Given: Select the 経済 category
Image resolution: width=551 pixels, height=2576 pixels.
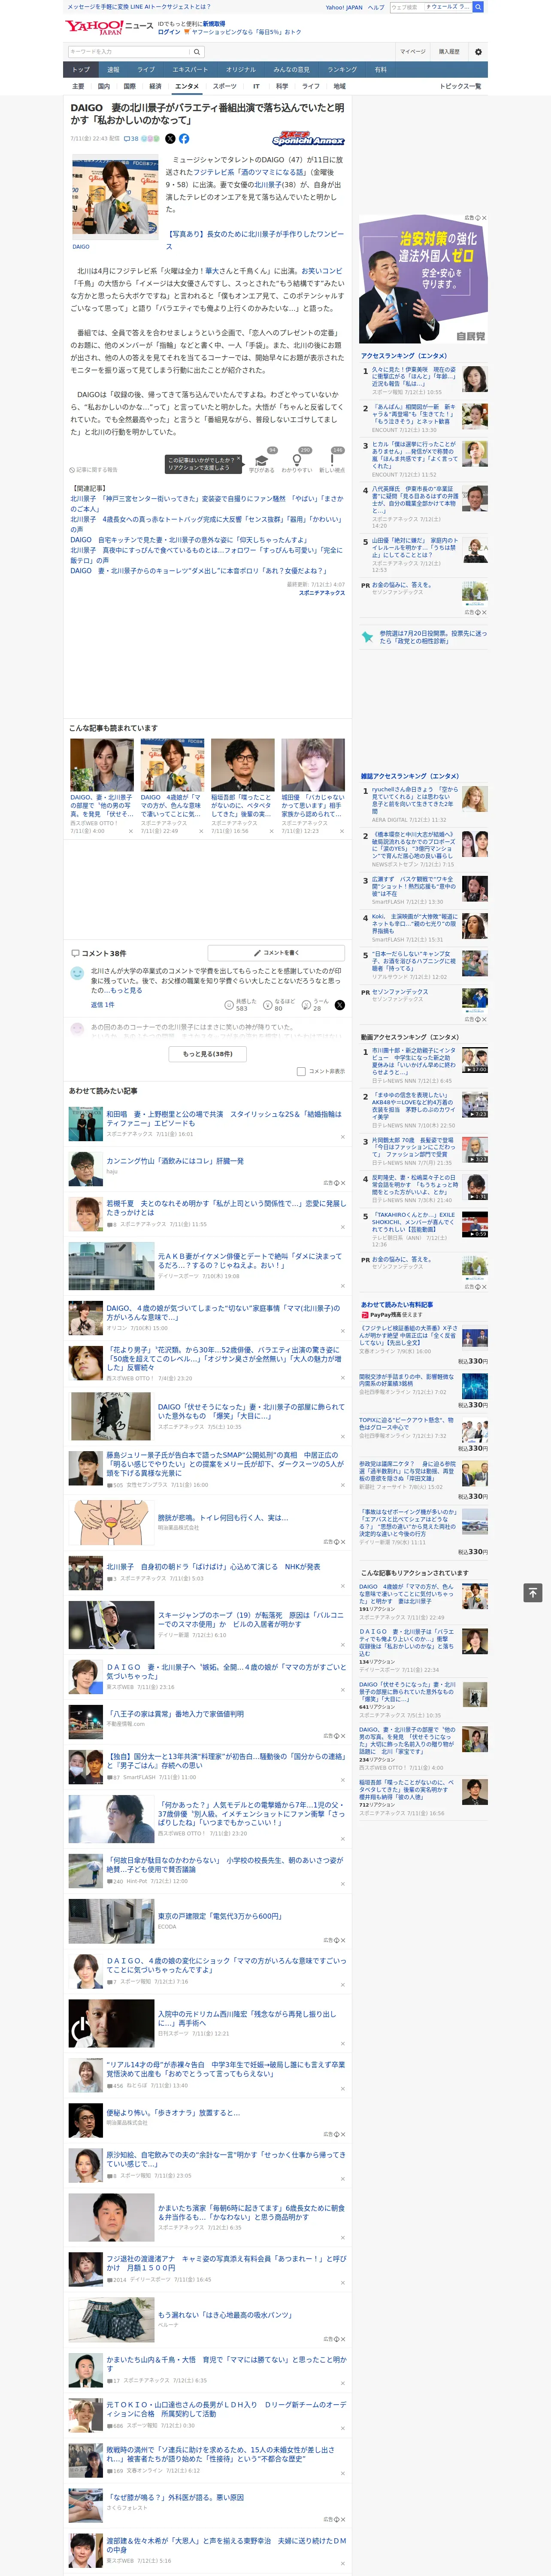Looking at the screenshot, I should 155,86.
